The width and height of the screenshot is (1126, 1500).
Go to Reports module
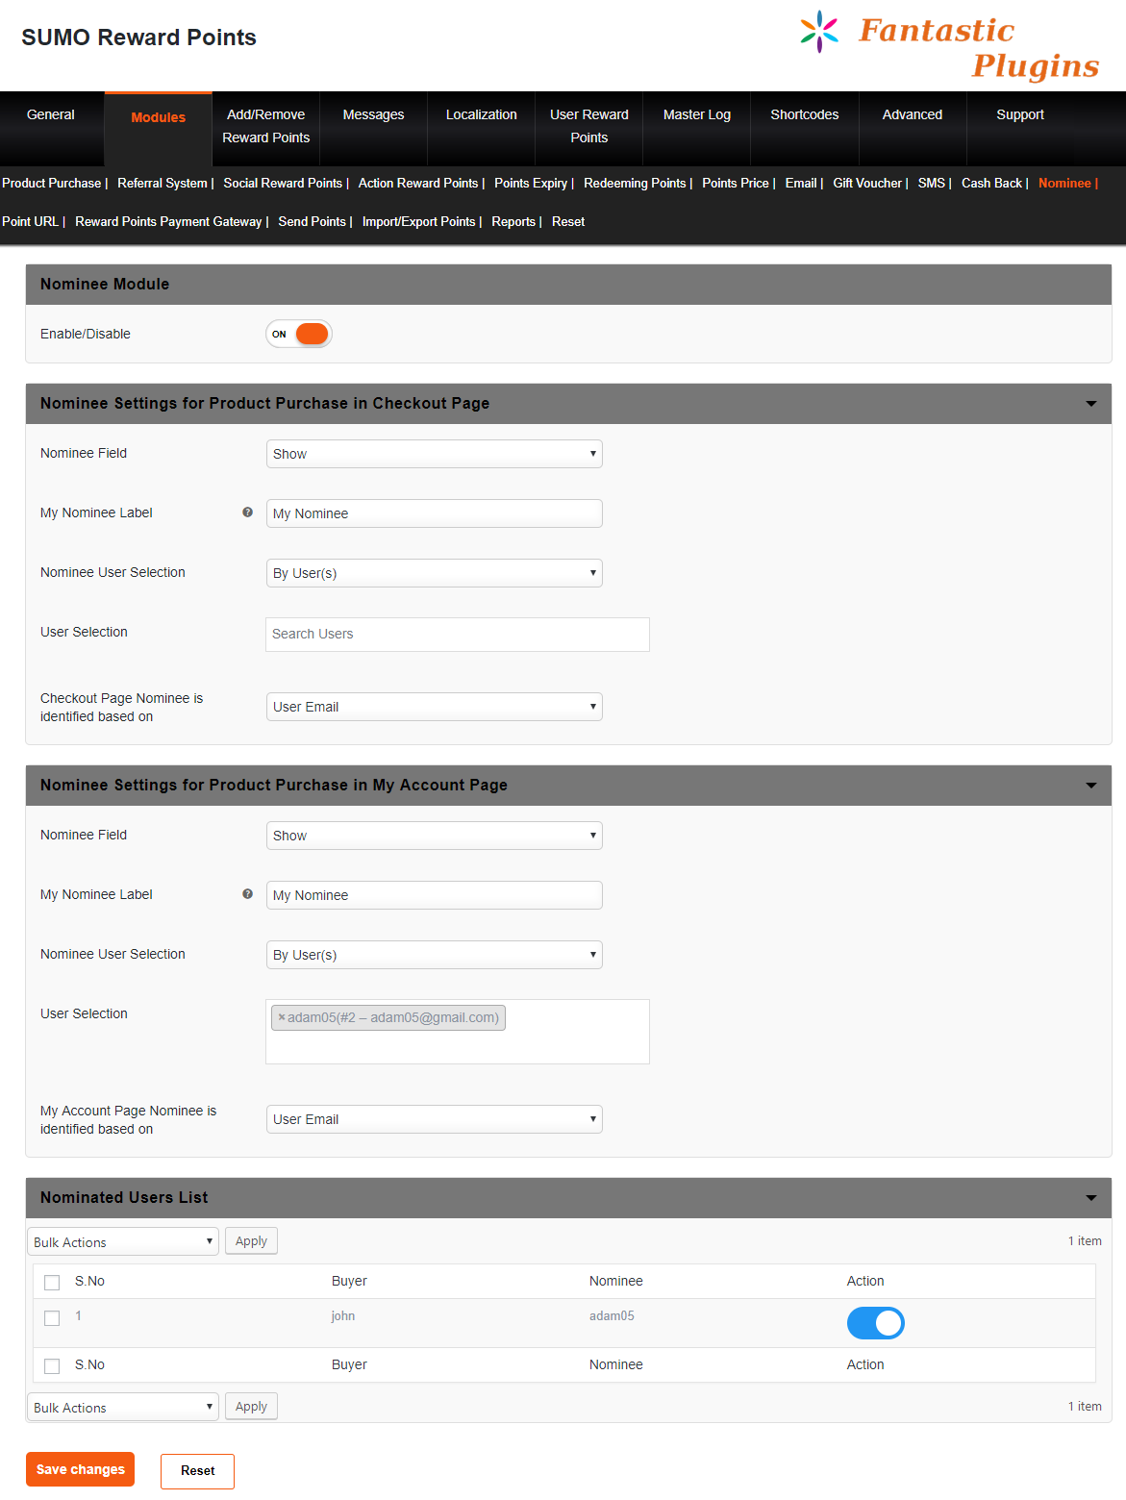(513, 221)
